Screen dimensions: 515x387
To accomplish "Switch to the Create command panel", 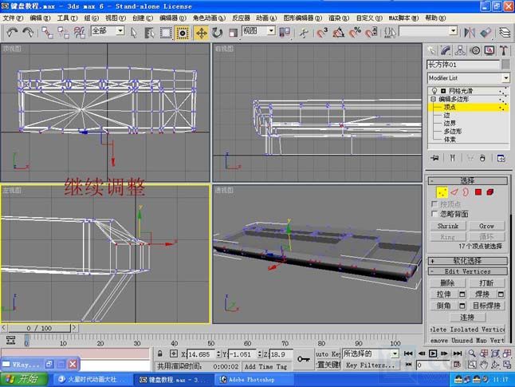I will click(431, 50).
